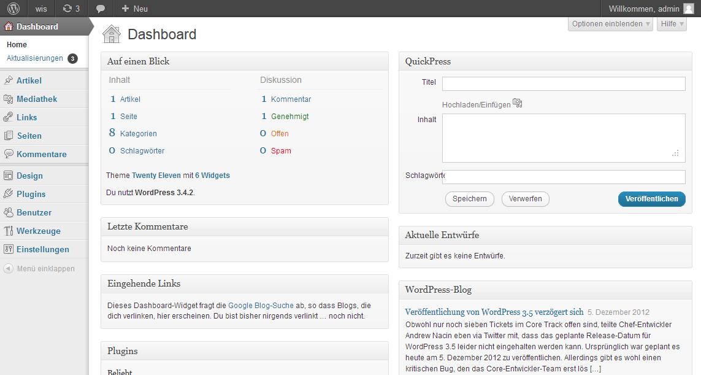Click the Links chain icon
Viewport: 701px width, 375px height.
tap(8, 117)
